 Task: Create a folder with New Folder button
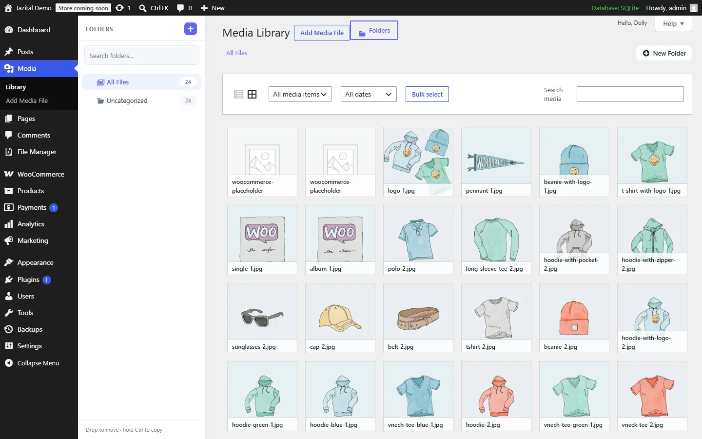pos(664,53)
